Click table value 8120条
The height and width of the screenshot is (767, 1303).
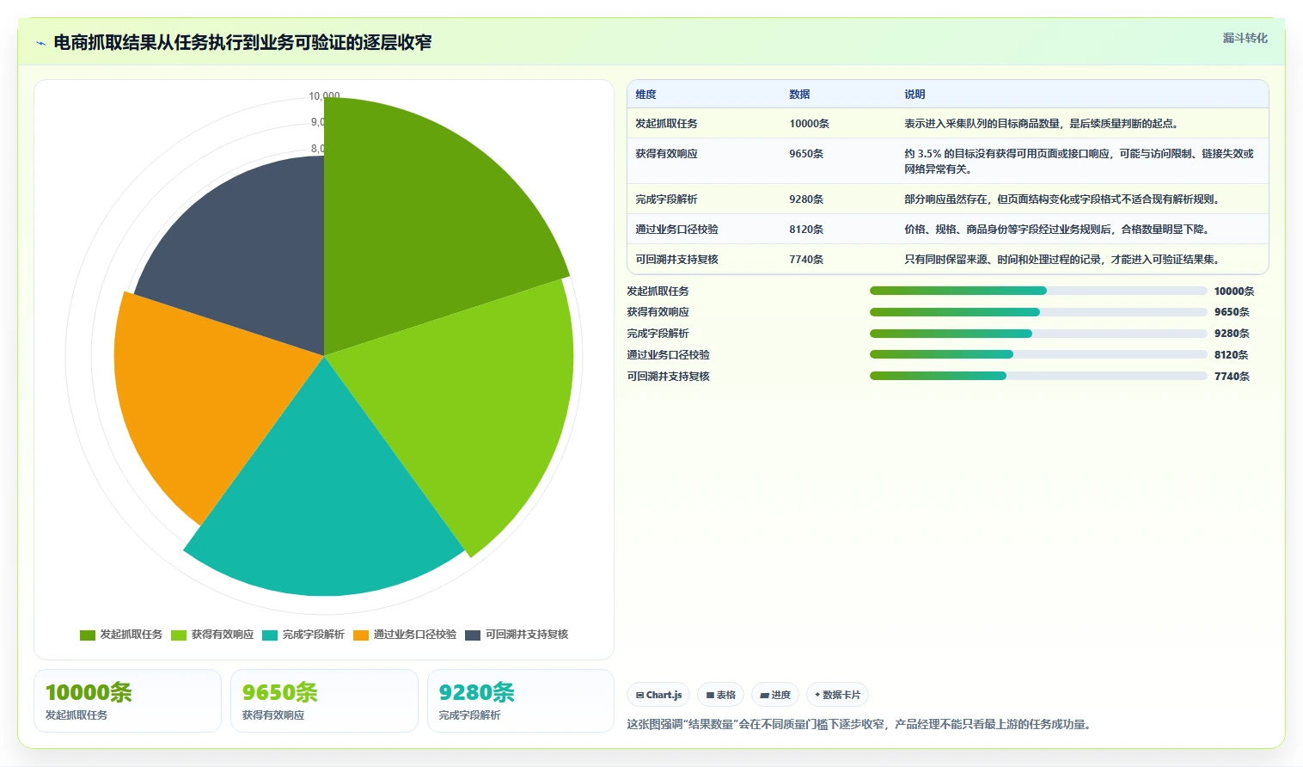[806, 230]
